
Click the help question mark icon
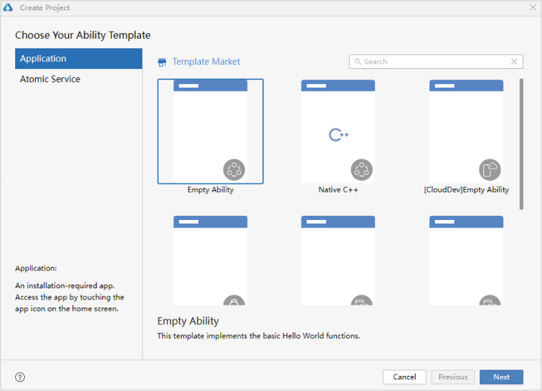[x=20, y=377]
